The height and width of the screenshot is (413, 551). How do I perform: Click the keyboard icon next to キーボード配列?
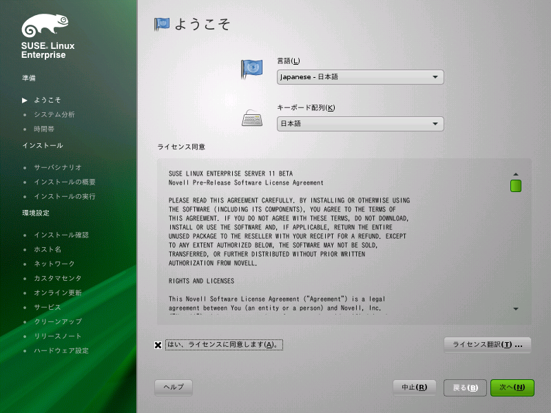[252, 118]
